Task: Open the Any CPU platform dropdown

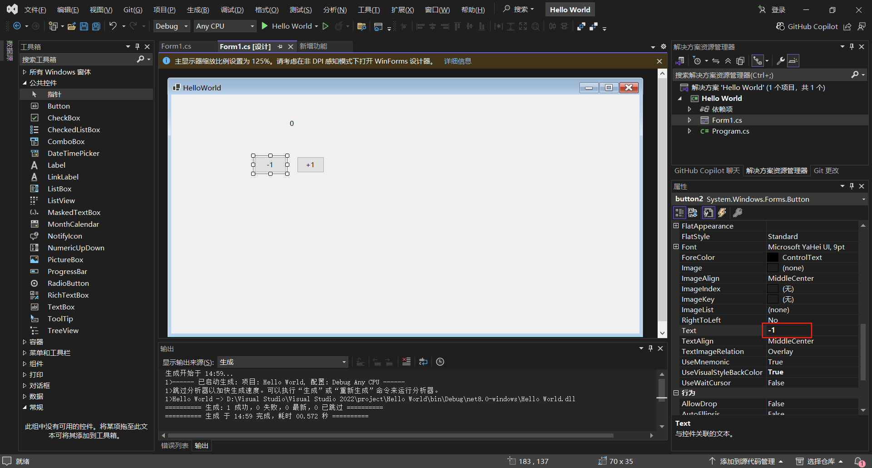Action: point(225,26)
